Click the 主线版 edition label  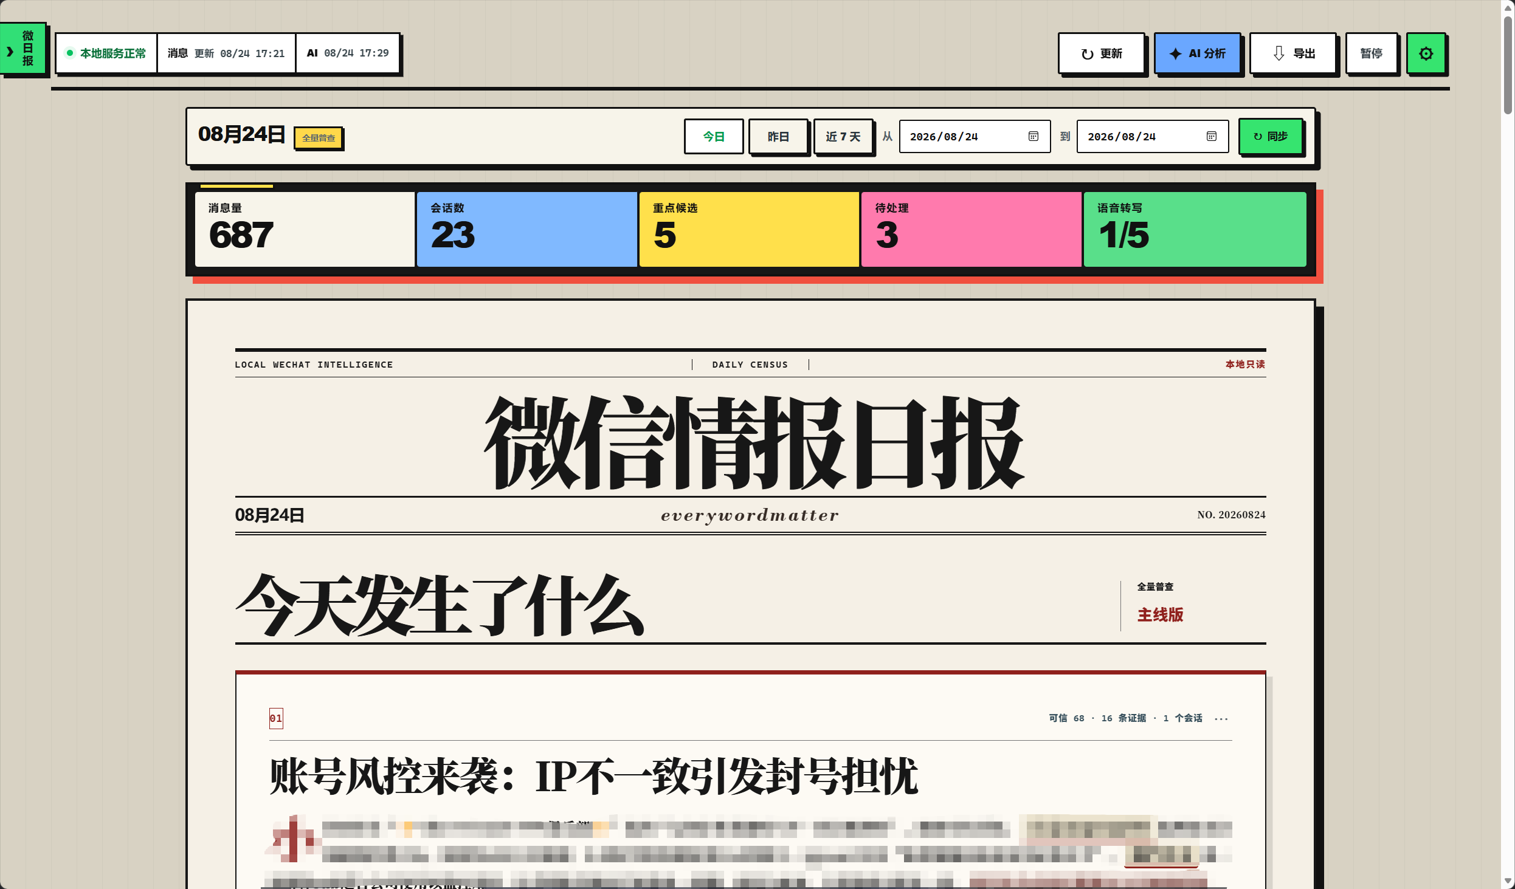(1160, 615)
